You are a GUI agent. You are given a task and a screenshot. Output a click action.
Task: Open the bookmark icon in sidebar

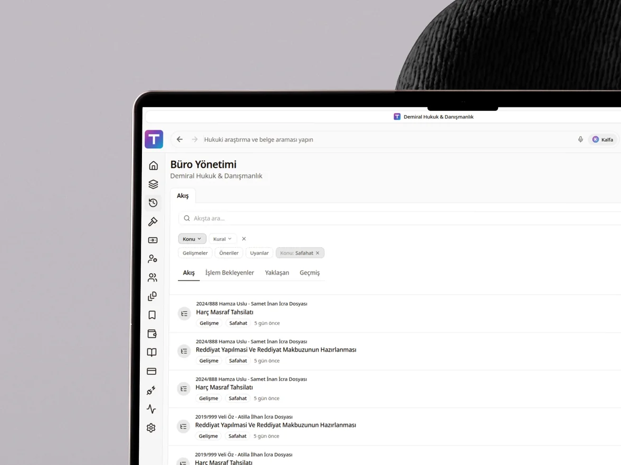tap(152, 315)
